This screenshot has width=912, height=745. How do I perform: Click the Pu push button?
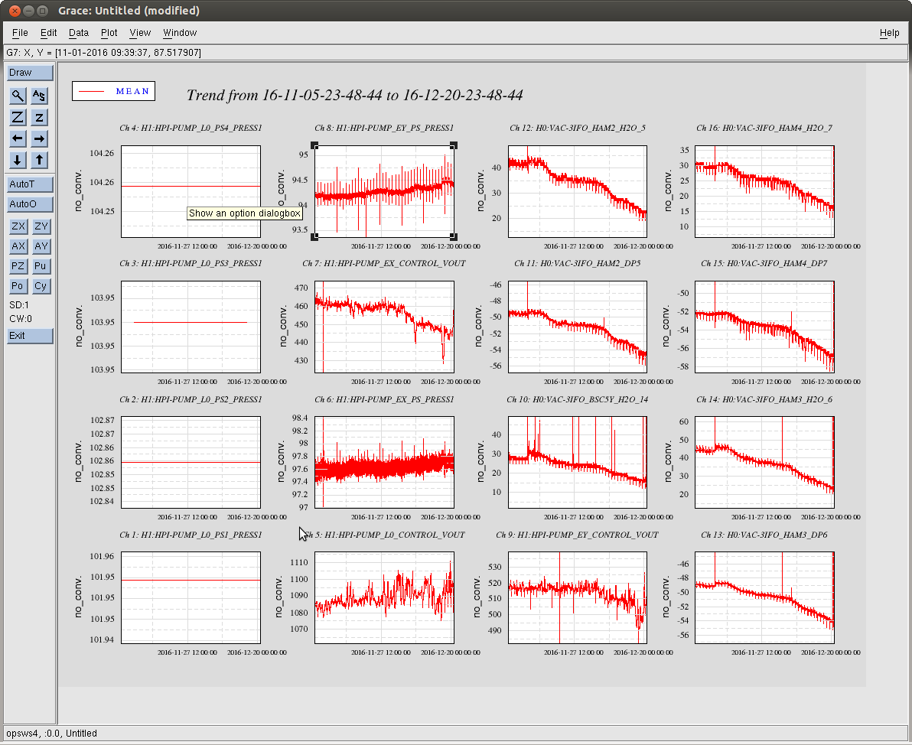point(41,265)
